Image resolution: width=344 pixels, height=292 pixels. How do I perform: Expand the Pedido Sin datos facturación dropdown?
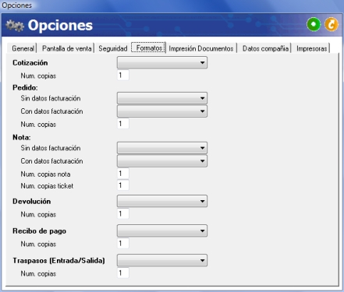coord(162,98)
